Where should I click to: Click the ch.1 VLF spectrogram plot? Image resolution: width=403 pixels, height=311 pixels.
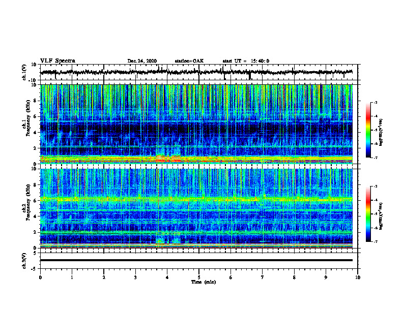[x=196, y=124]
